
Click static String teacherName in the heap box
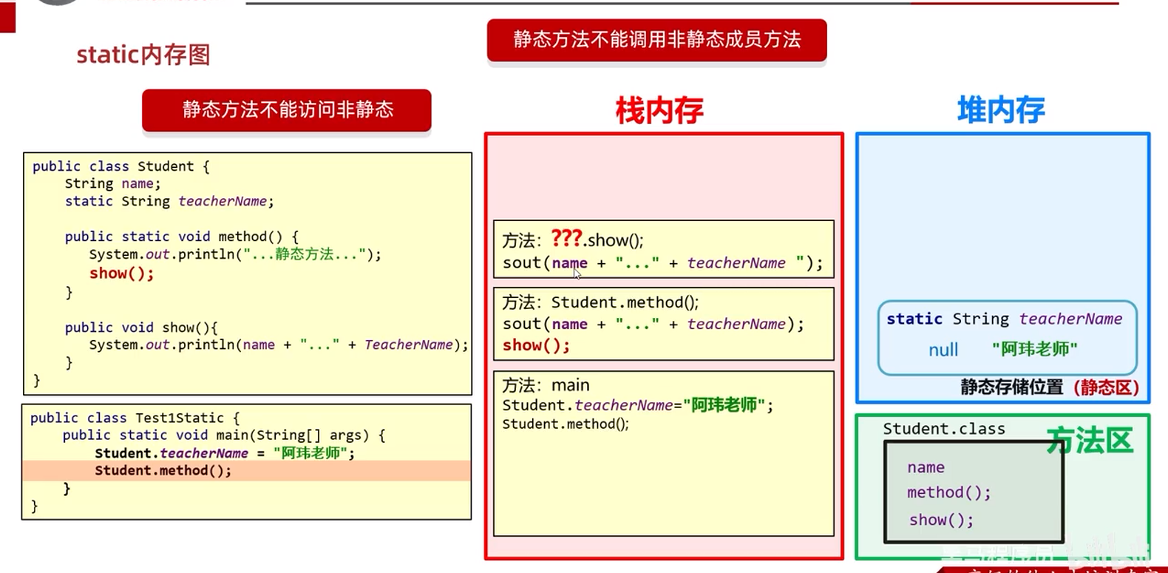(1004, 319)
